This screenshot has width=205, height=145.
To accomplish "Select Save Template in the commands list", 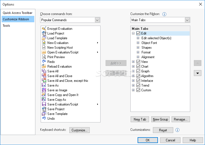I will point(57,114).
